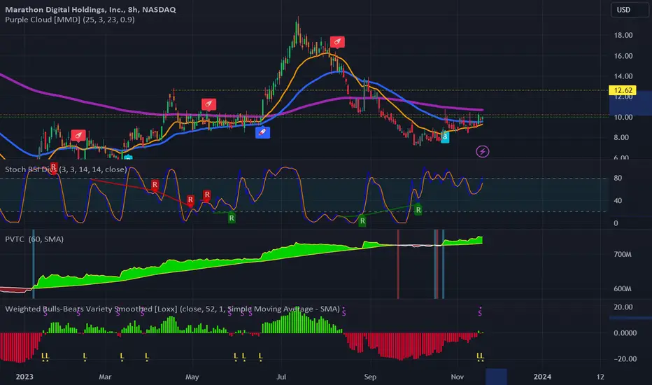Click the green R label in early October

click(x=418, y=210)
